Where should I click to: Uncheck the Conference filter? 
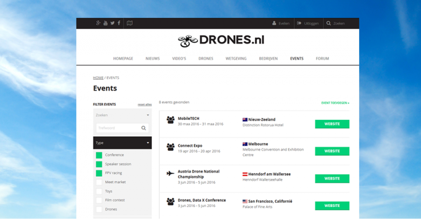[x=99, y=155]
